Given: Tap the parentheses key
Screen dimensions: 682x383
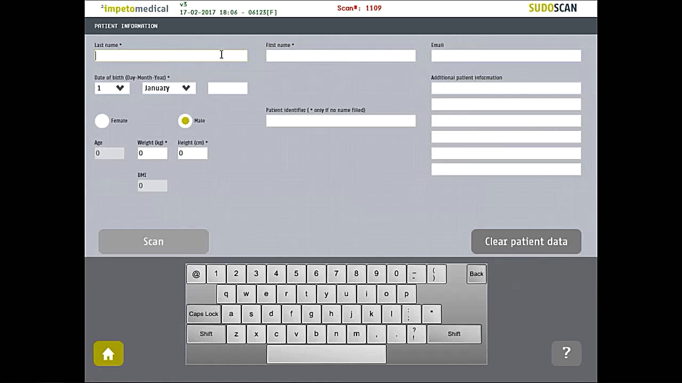Looking at the screenshot, I should tap(436, 274).
